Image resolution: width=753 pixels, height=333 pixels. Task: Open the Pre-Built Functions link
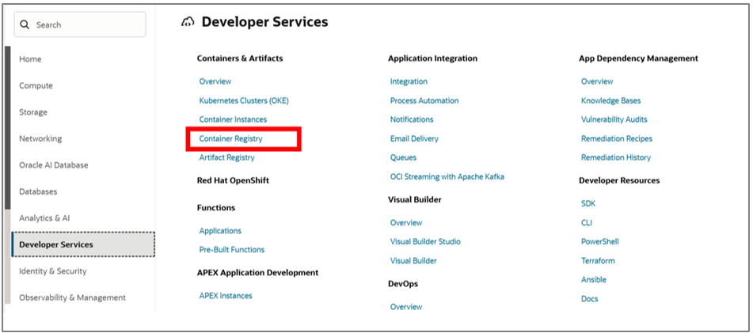click(x=232, y=249)
